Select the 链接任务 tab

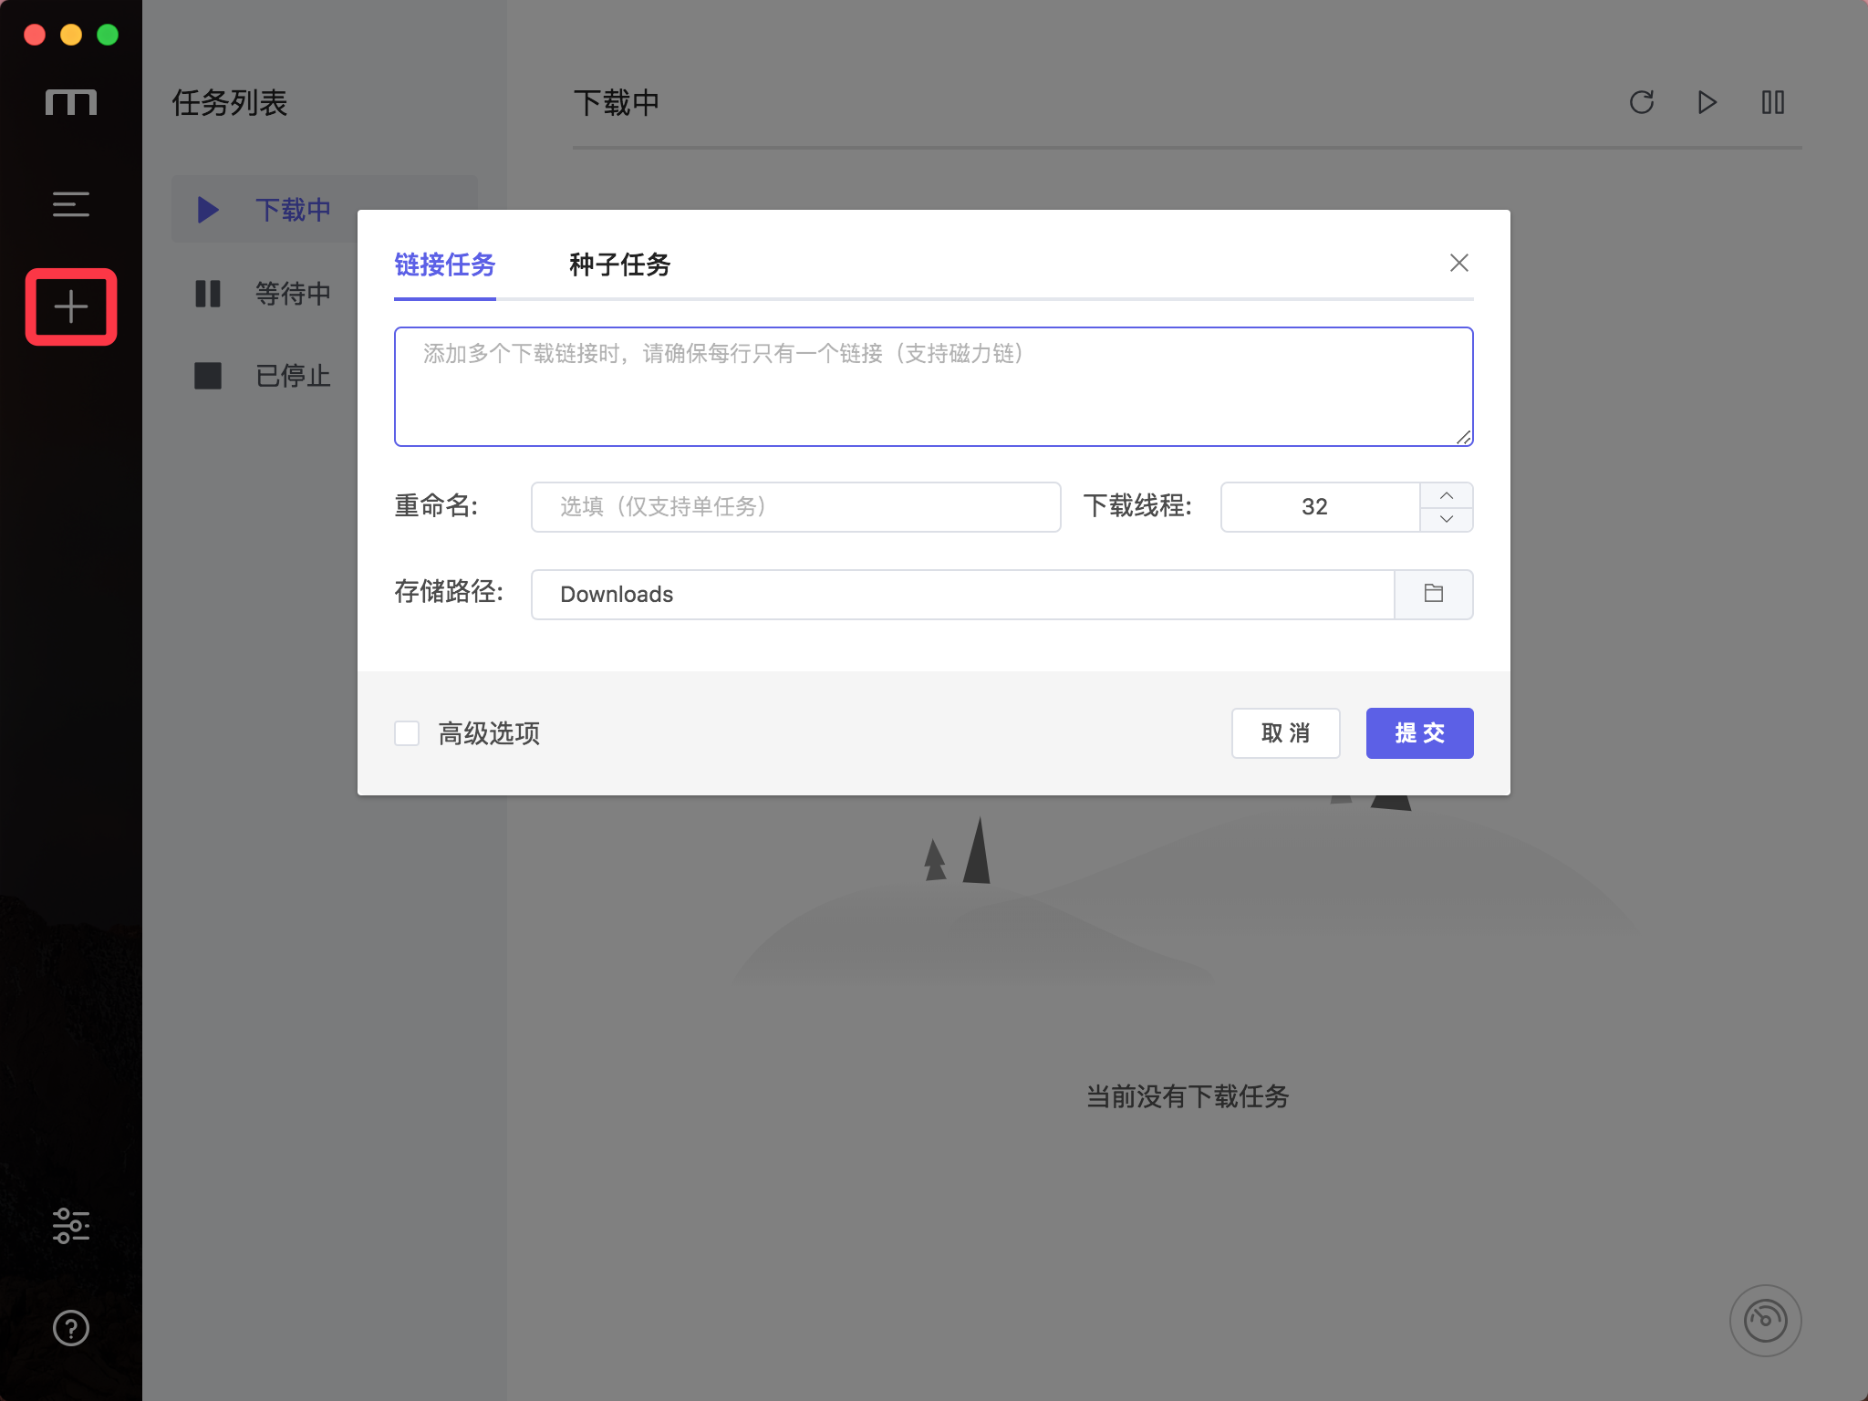click(445, 265)
